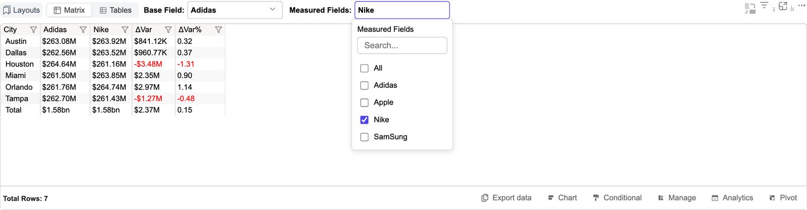The height and width of the screenshot is (210, 807).
Task: Open the Base Field Adidas dropdown
Action: [235, 10]
